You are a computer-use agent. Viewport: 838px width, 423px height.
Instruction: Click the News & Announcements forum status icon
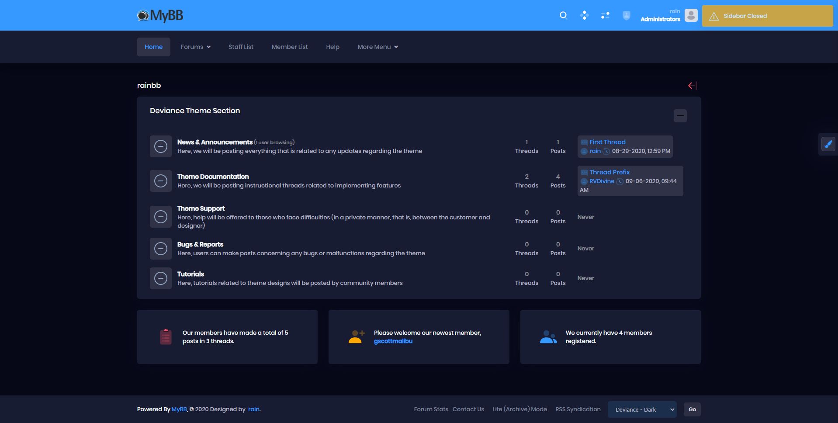click(x=161, y=146)
